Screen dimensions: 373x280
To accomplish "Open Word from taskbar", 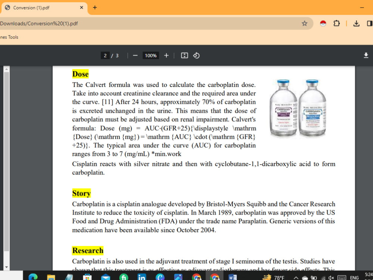I will click(x=232, y=277).
